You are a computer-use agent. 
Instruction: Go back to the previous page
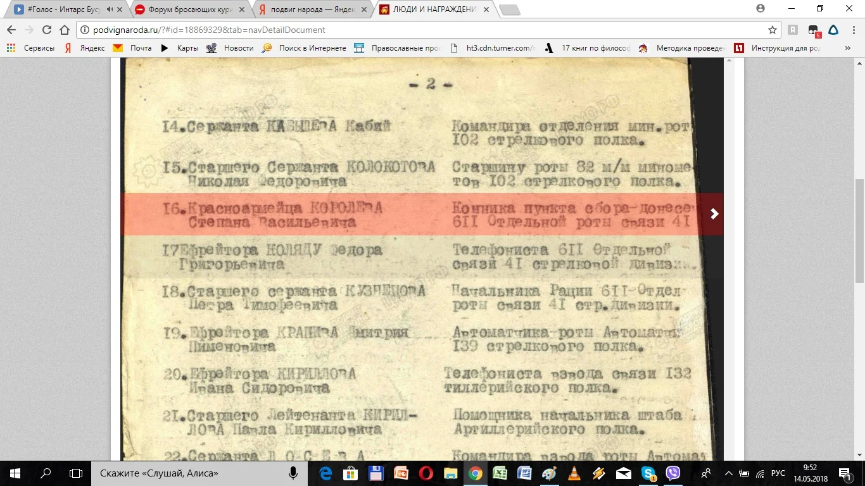(11, 30)
